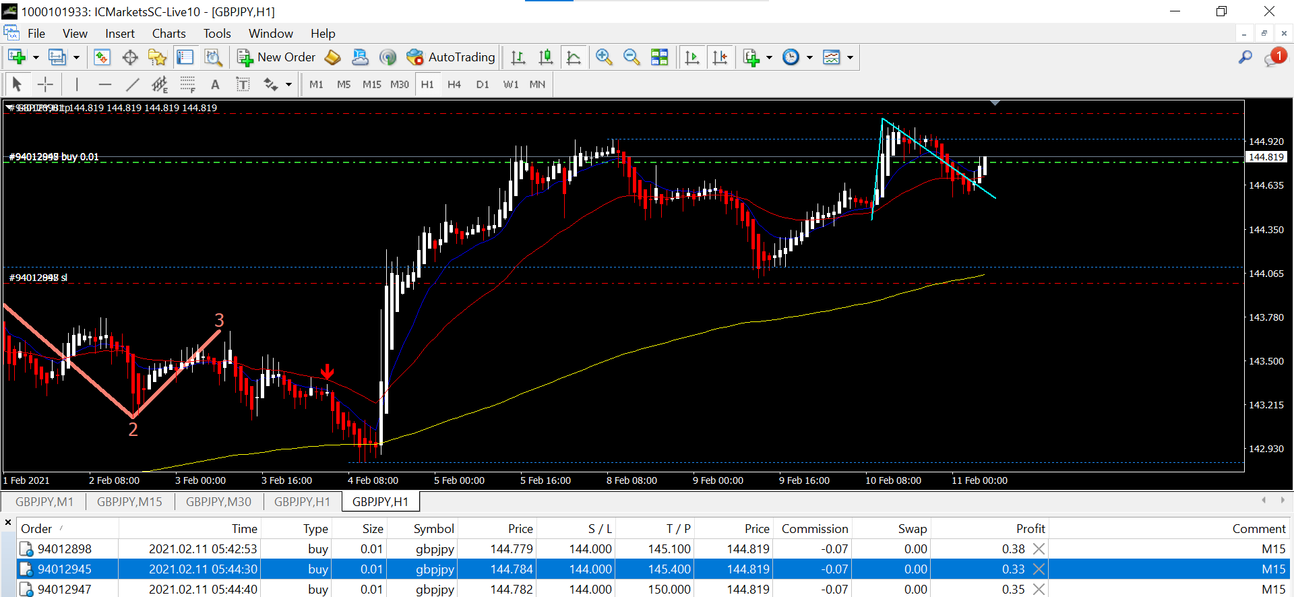
Task: Open the Profiles icon in toolbar
Action: (57, 57)
